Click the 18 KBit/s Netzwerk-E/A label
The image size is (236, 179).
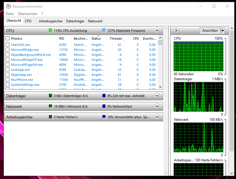(71, 106)
